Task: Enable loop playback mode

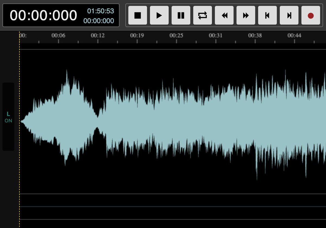Action: (x=202, y=15)
